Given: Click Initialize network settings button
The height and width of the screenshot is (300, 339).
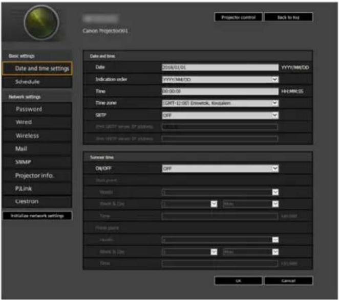Looking at the screenshot, I should click(37, 216).
